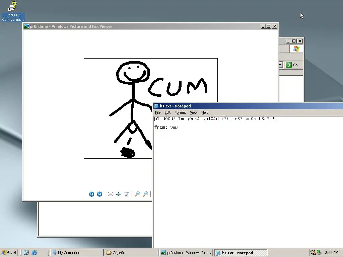Image resolution: width=343 pixels, height=257 pixels.
Task: Open the Security Configuration desktop shortcut
Action: coord(13,11)
